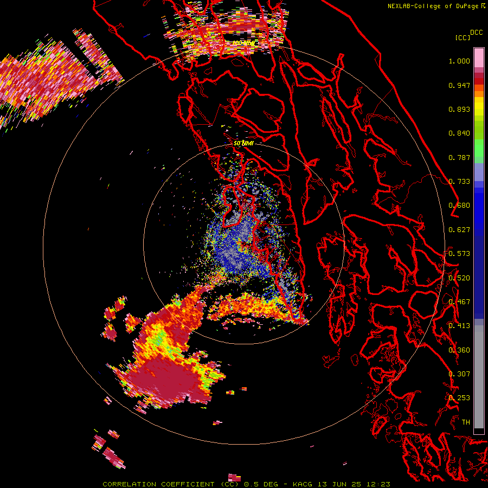Select the DCC product label
The height and width of the screenshot is (488, 488).
click(x=476, y=33)
